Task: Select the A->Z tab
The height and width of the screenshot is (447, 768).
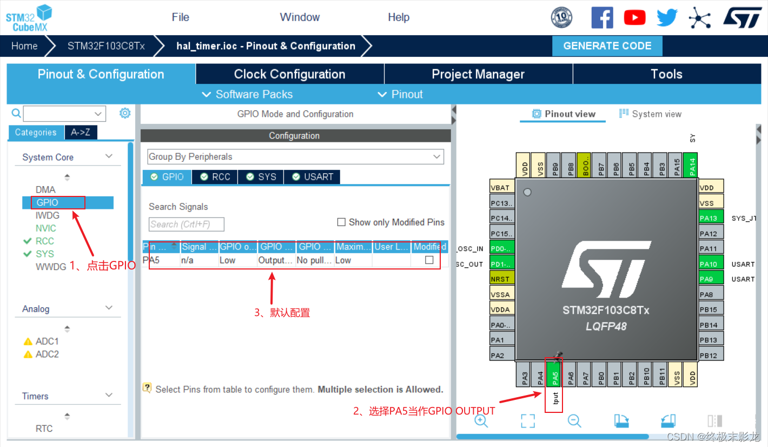Action: point(81,133)
